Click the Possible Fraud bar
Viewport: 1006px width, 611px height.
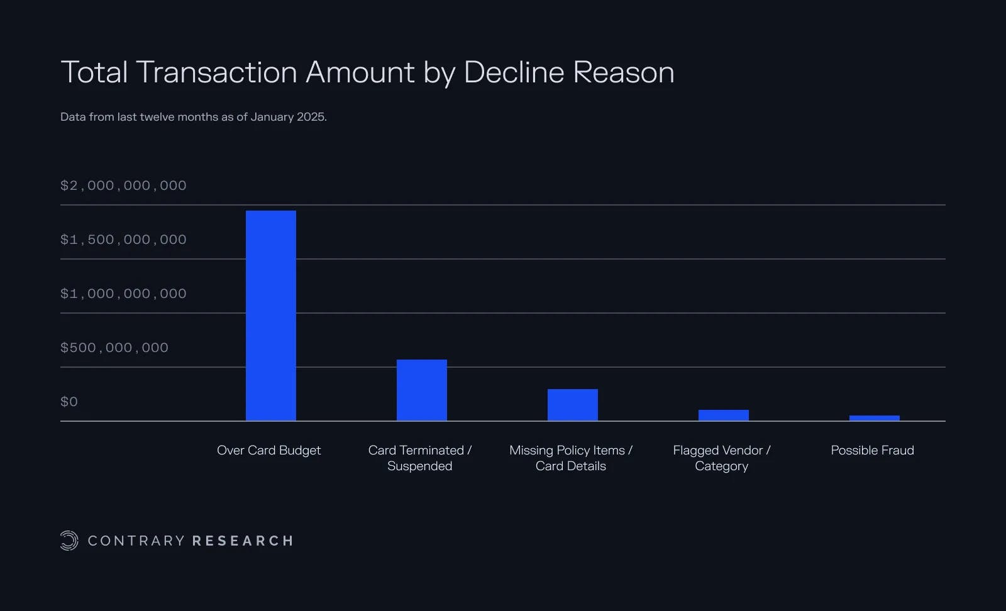(874, 418)
